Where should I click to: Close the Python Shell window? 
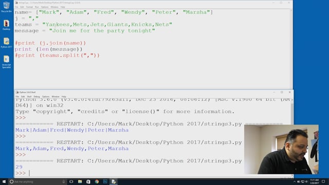[290, 92]
